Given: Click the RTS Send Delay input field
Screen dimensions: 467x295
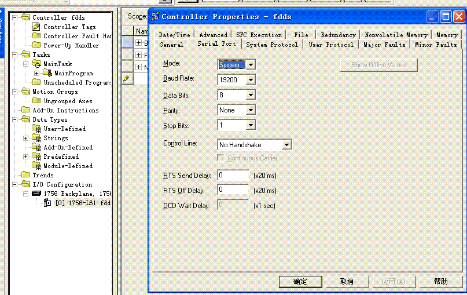Looking at the screenshot, I should pos(233,175).
